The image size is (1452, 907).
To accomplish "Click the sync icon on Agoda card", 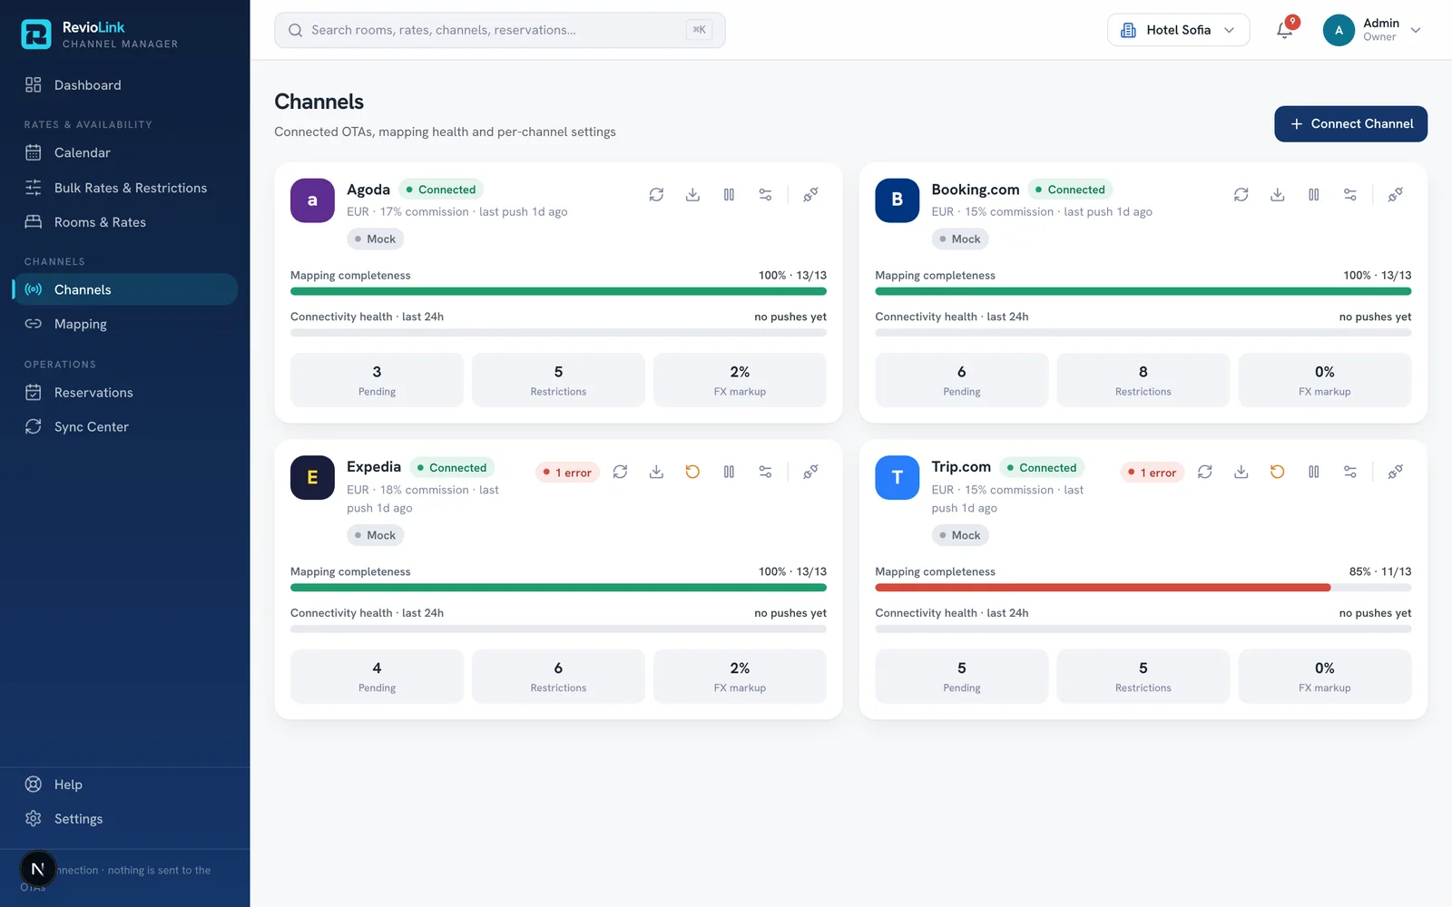I will coord(656,194).
